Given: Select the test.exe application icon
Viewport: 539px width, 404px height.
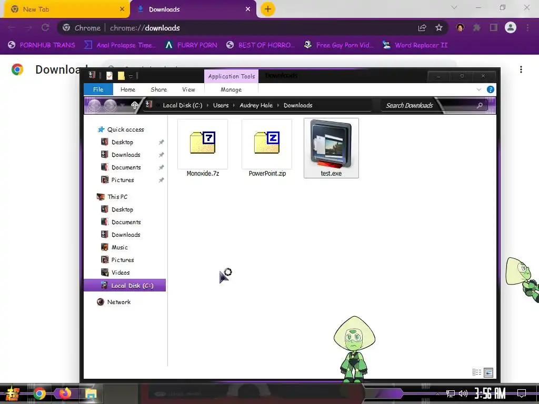Looking at the screenshot, I should click(331, 148).
